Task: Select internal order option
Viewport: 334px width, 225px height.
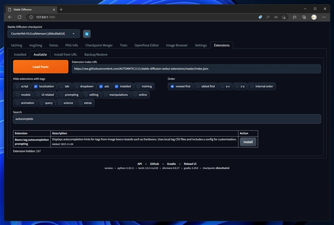Action: 252,86
